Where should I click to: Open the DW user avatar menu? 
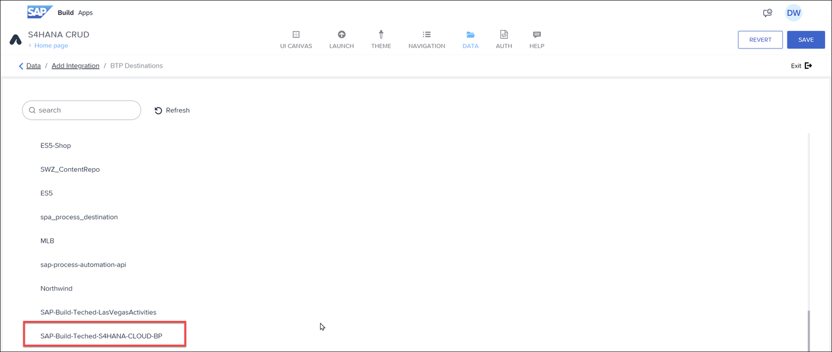click(794, 13)
